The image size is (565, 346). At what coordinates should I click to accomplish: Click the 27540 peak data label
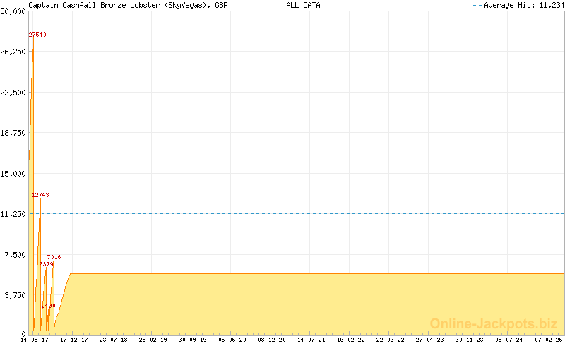[37, 35]
